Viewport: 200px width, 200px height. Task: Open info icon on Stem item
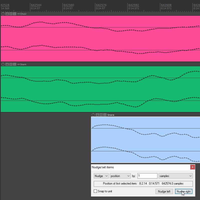[14, 64]
